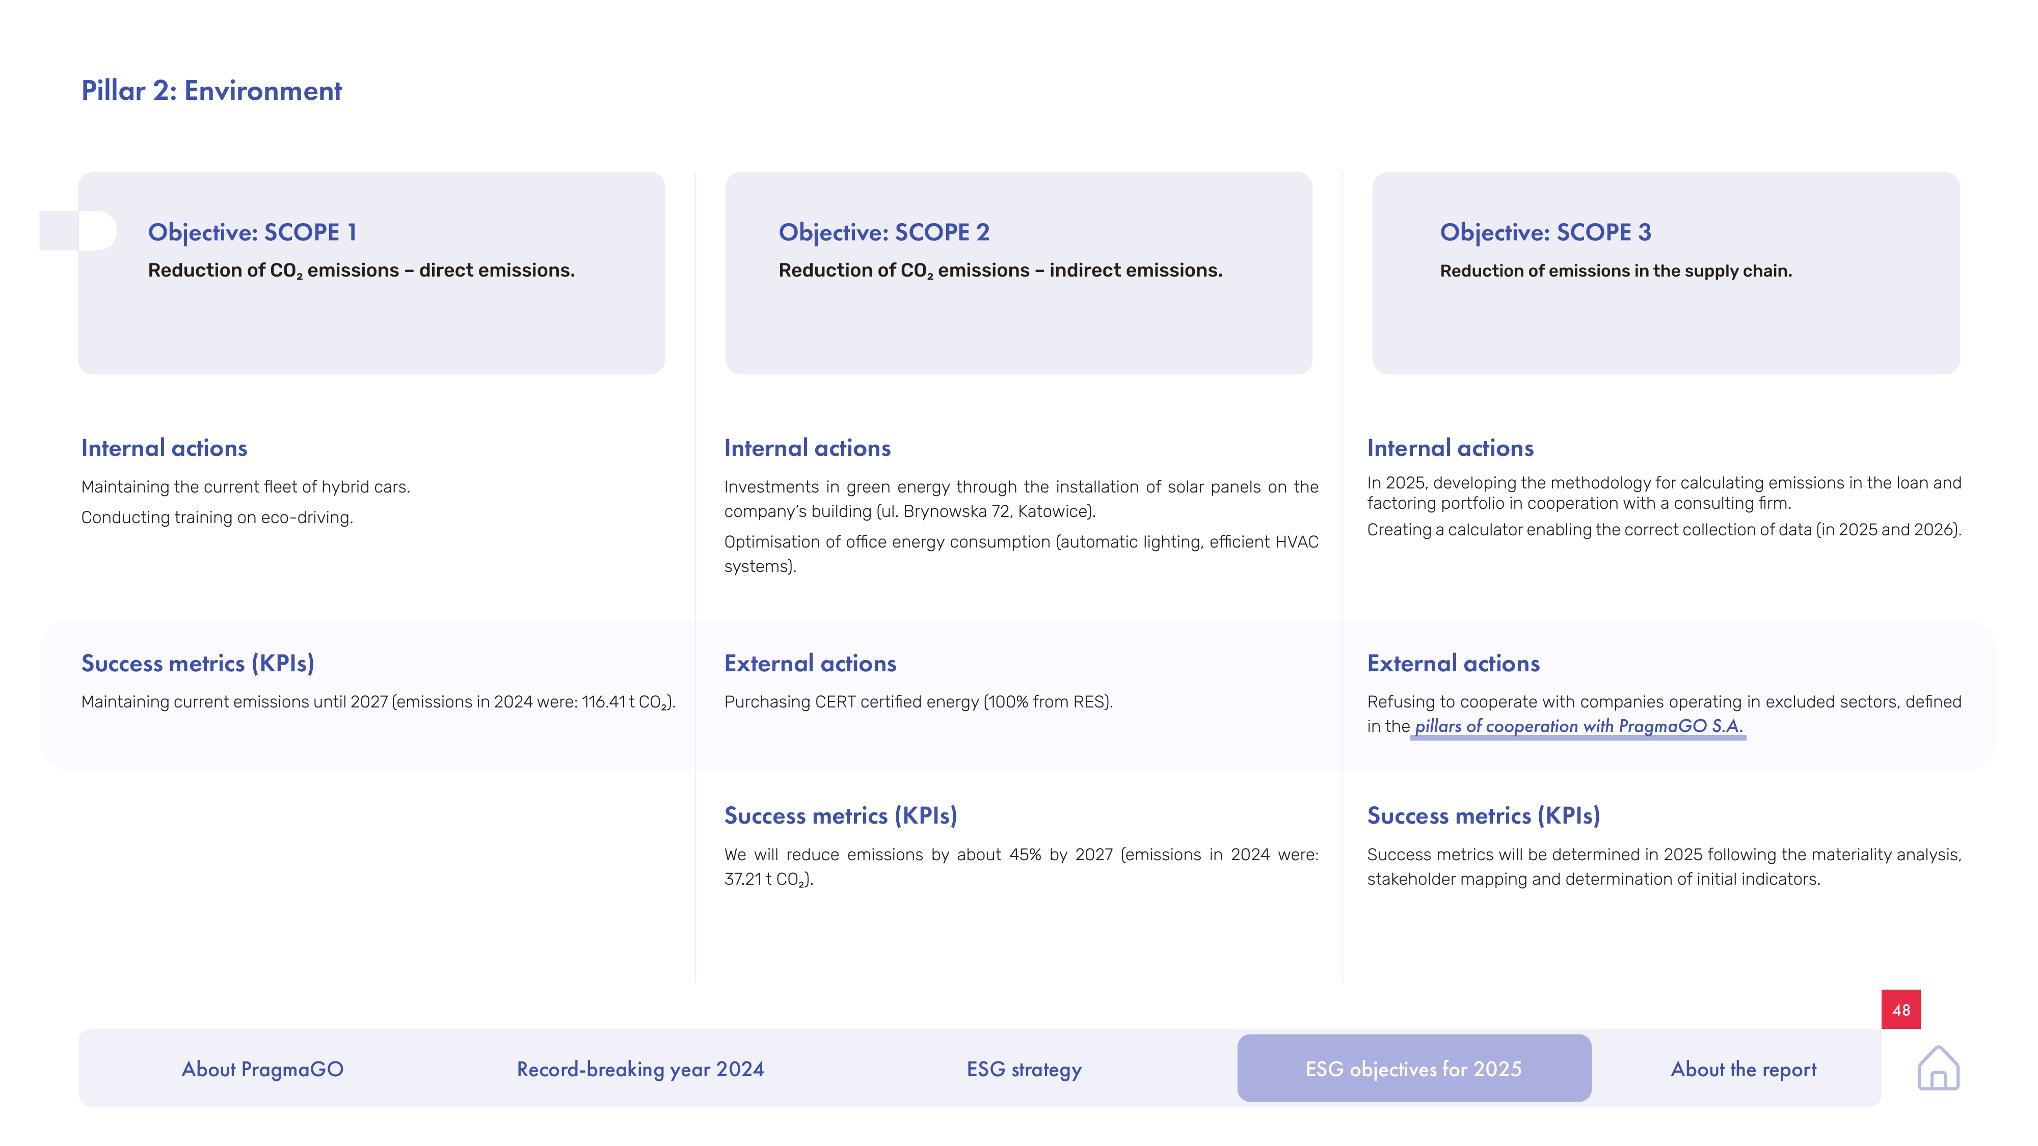2038x1146 pixels.
Task: Open the About the report tab
Action: coord(1743,1069)
